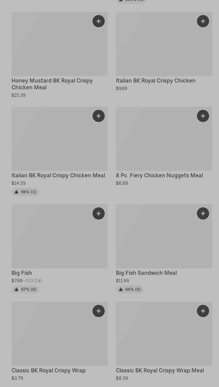Add Italian BK Royal Crispy Chicken Meal
Screen dimensions: 219x387
click(99, 116)
